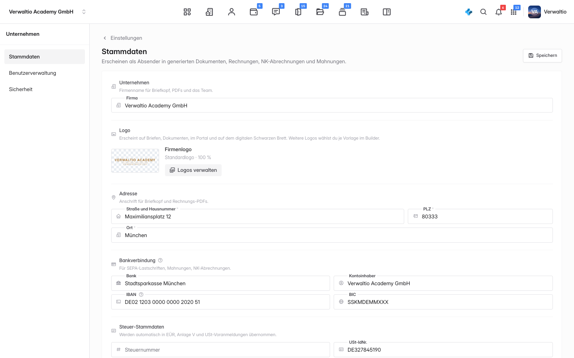Click the Ort field containing München
This screenshot has width=574, height=358.
pos(332,235)
